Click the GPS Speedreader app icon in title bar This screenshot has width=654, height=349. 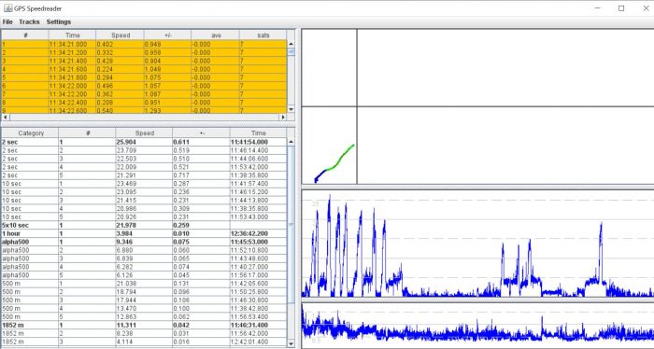point(7,7)
